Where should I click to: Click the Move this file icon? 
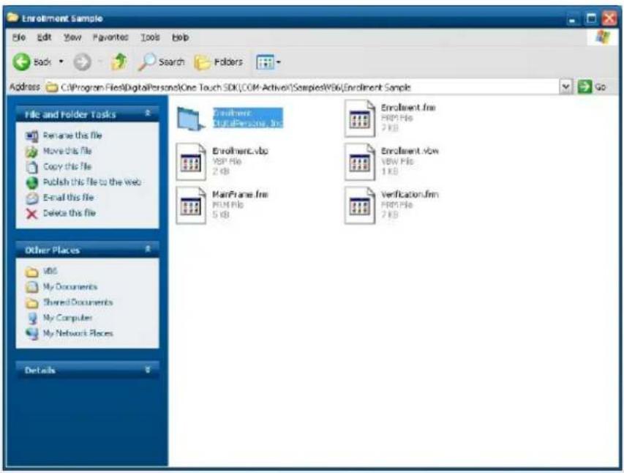tap(32, 152)
